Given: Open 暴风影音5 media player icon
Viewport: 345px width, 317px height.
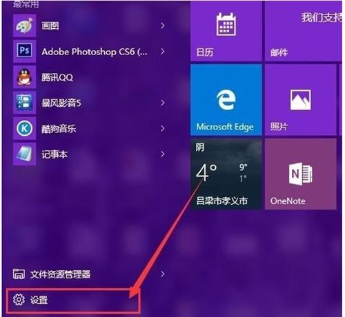Looking at the screenshot, I should click(x=24, y=103).
